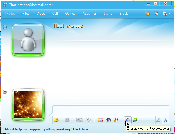Click the games controller icon at top right
Image resolution: width=175 pixels, height=134 pixels.
tap(147, 14)
